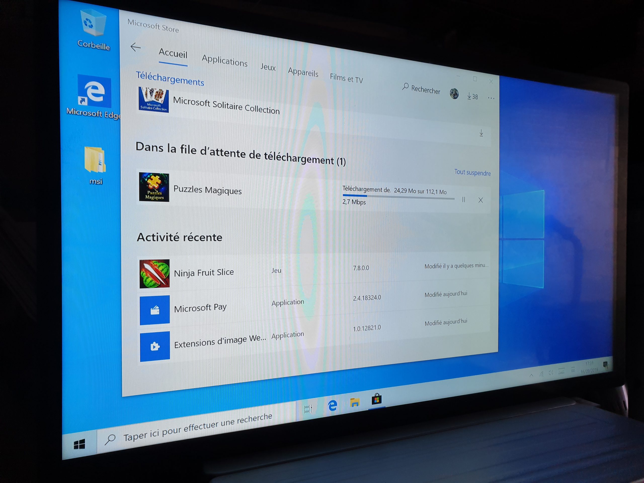Open Microsoft Pay in recent activity
This screenshot has height=483, width=644.
coord(200,308)
